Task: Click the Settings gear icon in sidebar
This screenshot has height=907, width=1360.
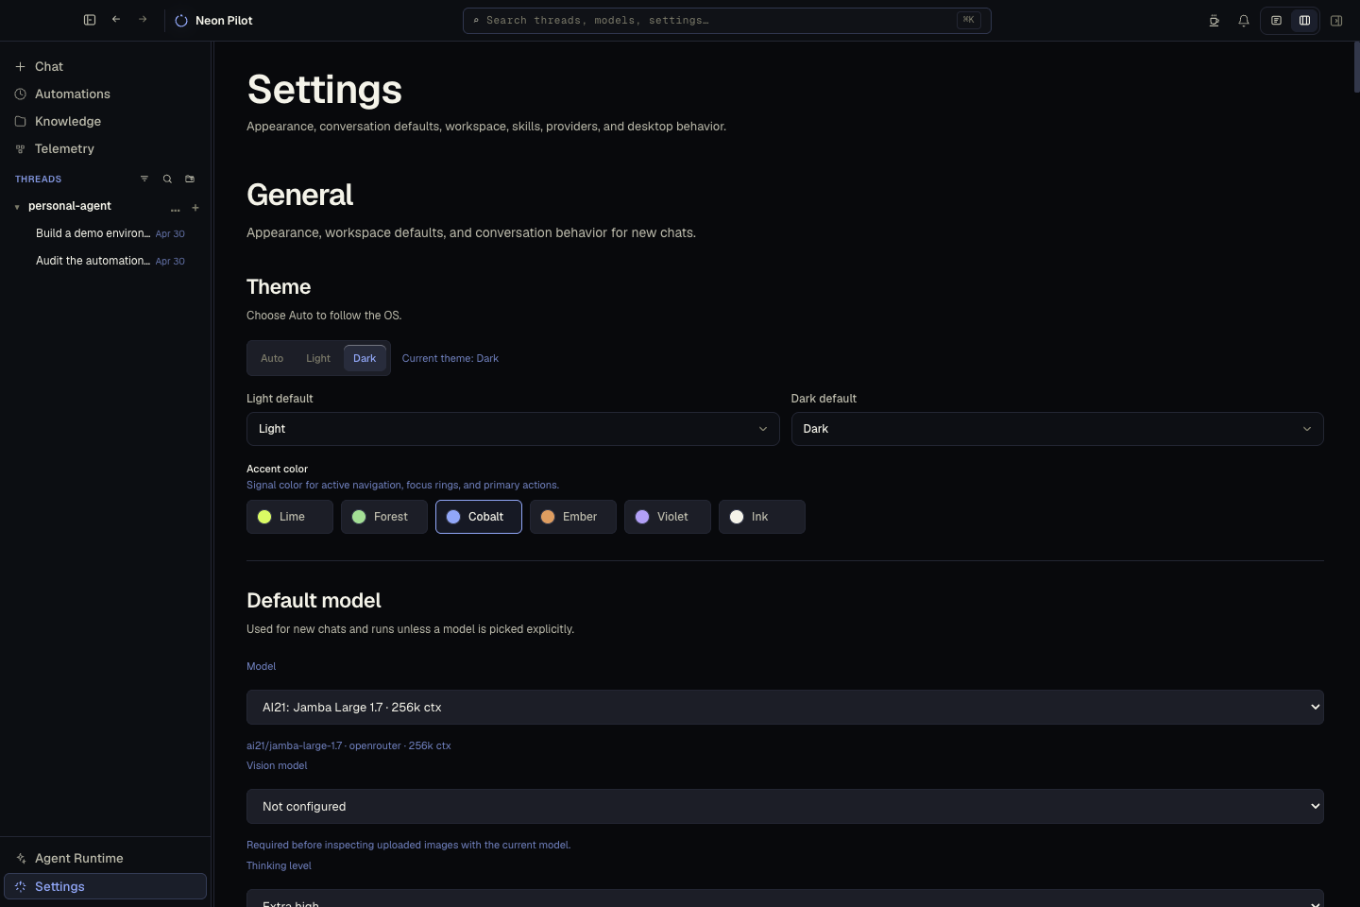Action: pos(20,887)
